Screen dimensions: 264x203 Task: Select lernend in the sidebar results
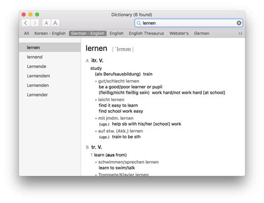pyautogui.click(x=50, y=57)
